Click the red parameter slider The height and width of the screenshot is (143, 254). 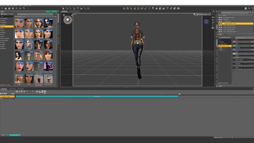pyautogui.click(x=243, y=42)
